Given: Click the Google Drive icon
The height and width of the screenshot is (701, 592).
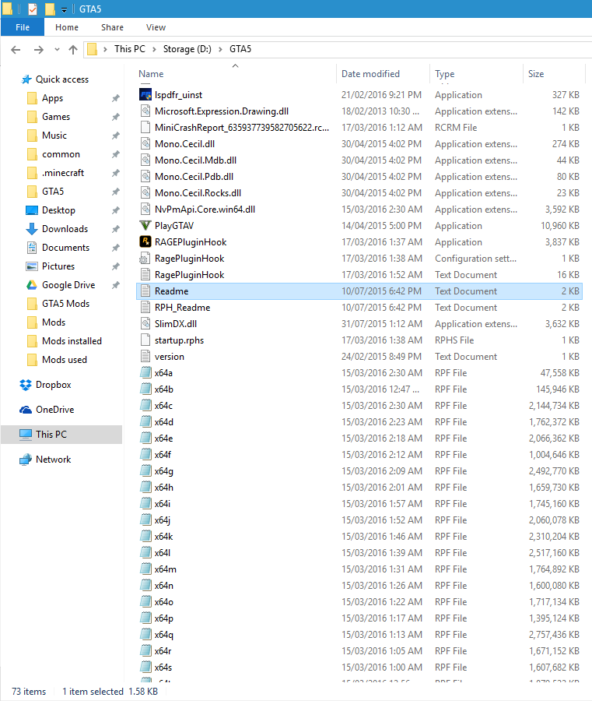Looking at the screenshot, I should click(x=32, y=285).
